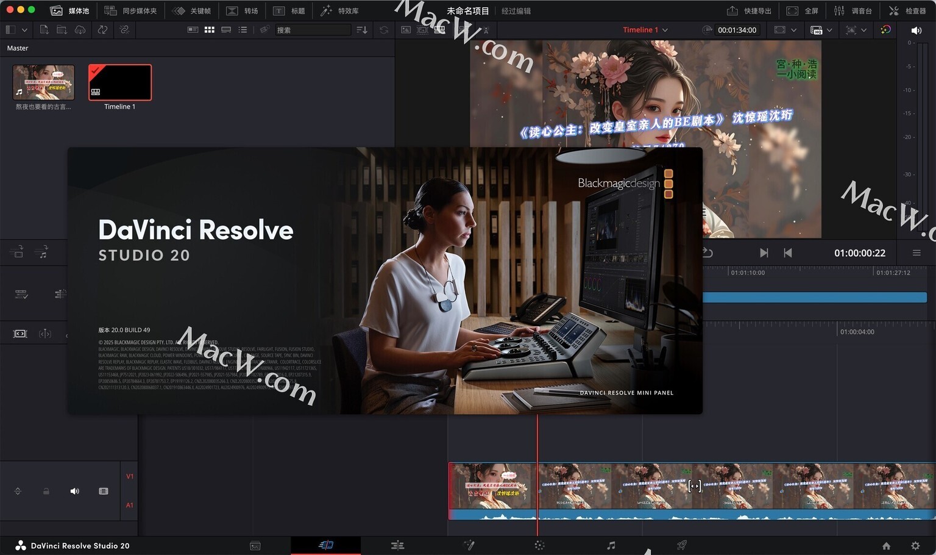The height and width of the screenshot is (555, 936).
Task: Open the timeline options checklist icon
Action: point(21,295)
